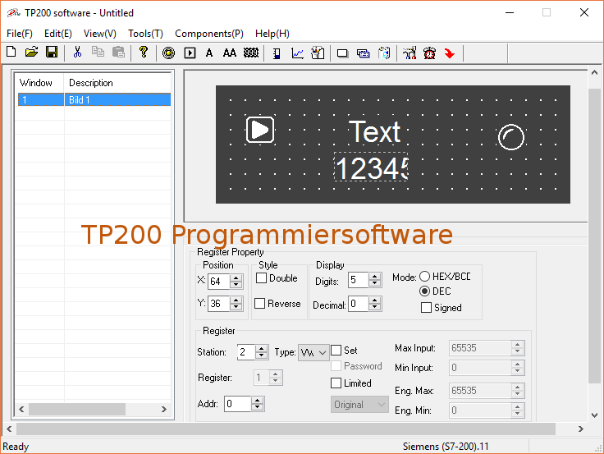Click the X position input field
The image size is (604, 454).
(219, 282)
